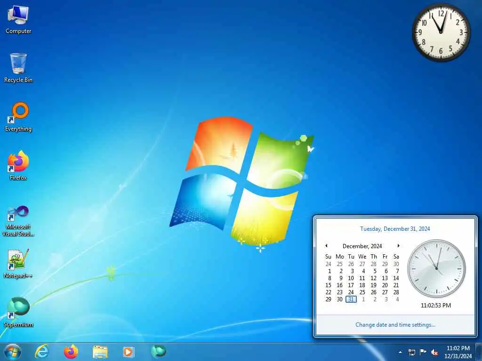The height and width of the screenshot is (361, 482).
Task: Open Windows Media Player from taskbar
Action: coord(129,352)
